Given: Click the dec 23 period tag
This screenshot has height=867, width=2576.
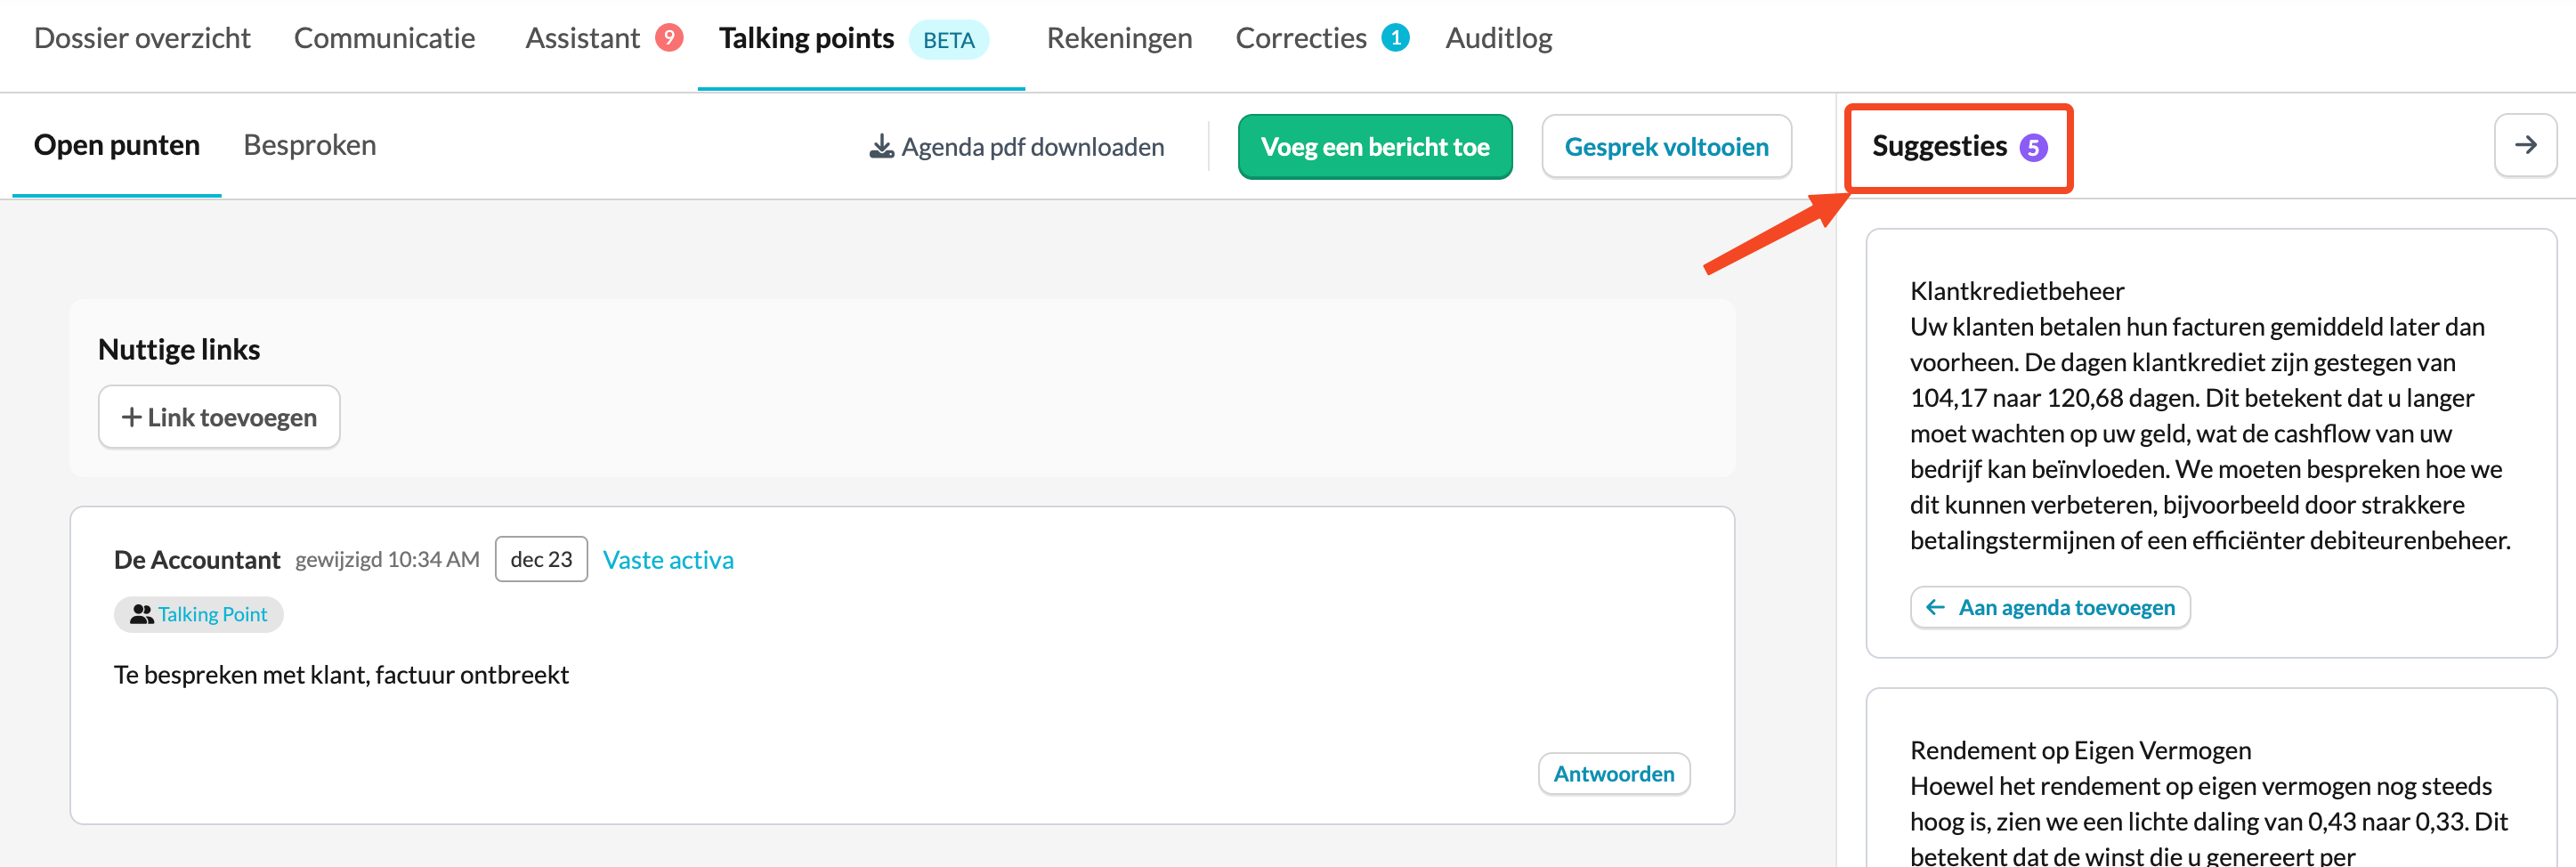Looking at the screenshot, I should [x=541, y=559].
